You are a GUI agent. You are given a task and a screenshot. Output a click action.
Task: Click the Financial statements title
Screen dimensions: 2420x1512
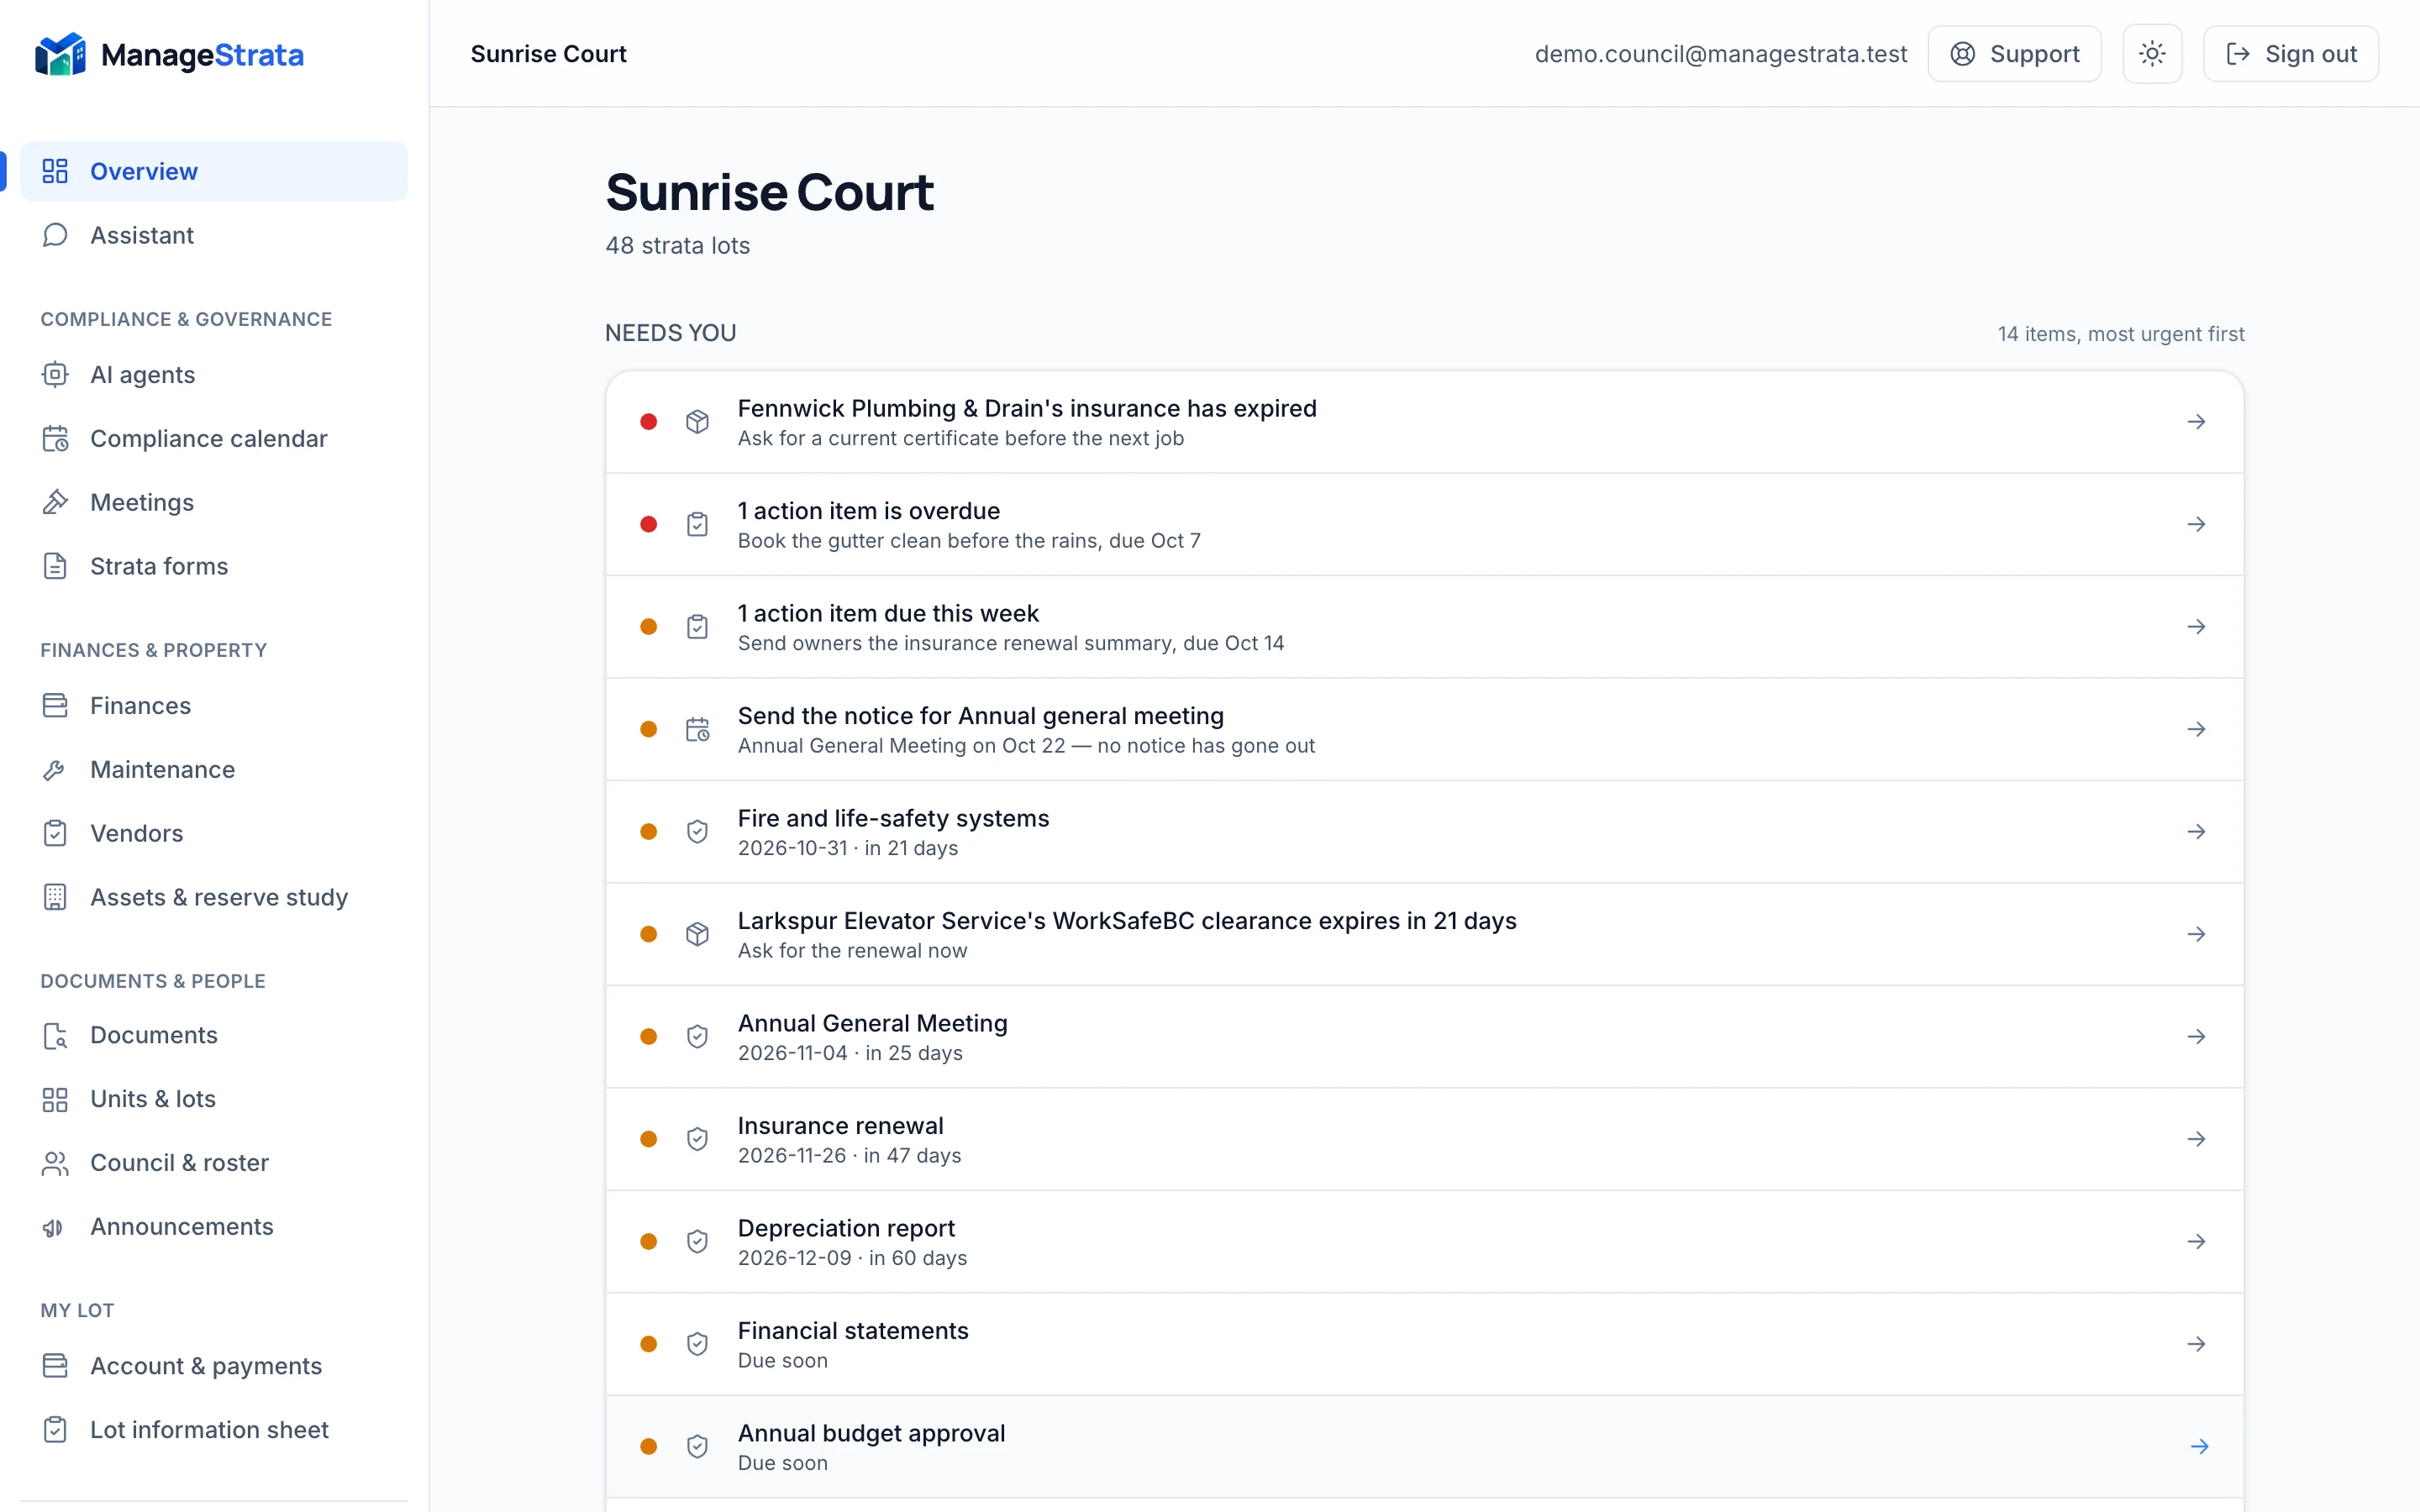coord(853,1331)
